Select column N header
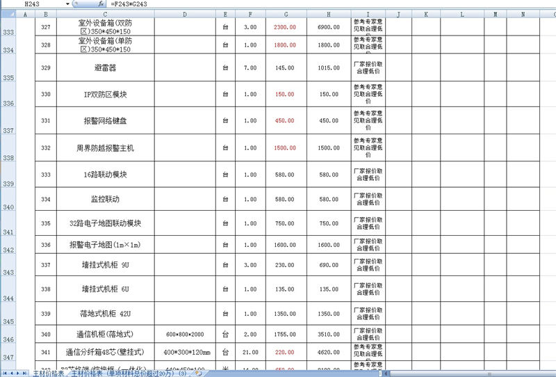Image resolution: width=556 pixels, height=377 pixels. coord(523,15)
